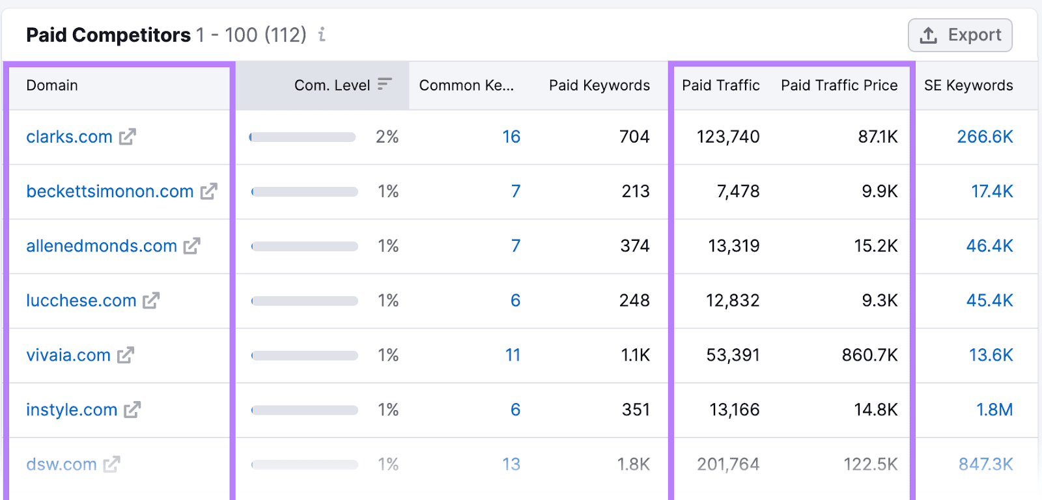Select the 201,764 paid traffic value

click(x=728, y=465)
